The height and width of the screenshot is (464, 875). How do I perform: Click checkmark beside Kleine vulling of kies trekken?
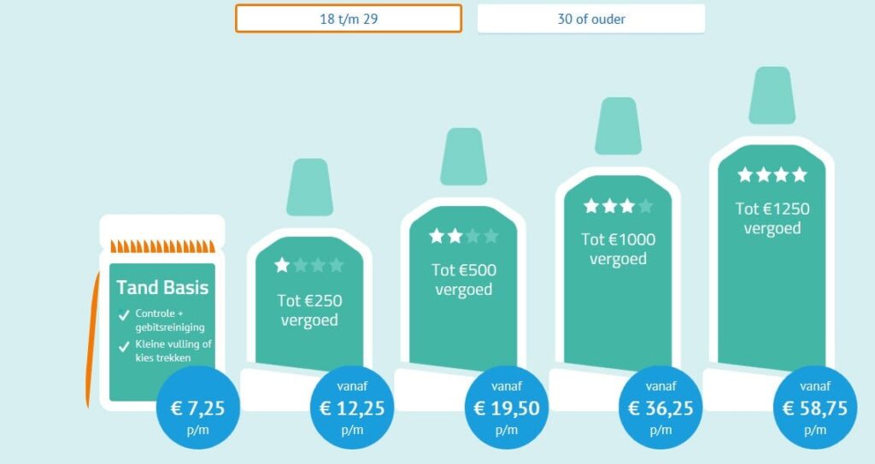(125, 345)
